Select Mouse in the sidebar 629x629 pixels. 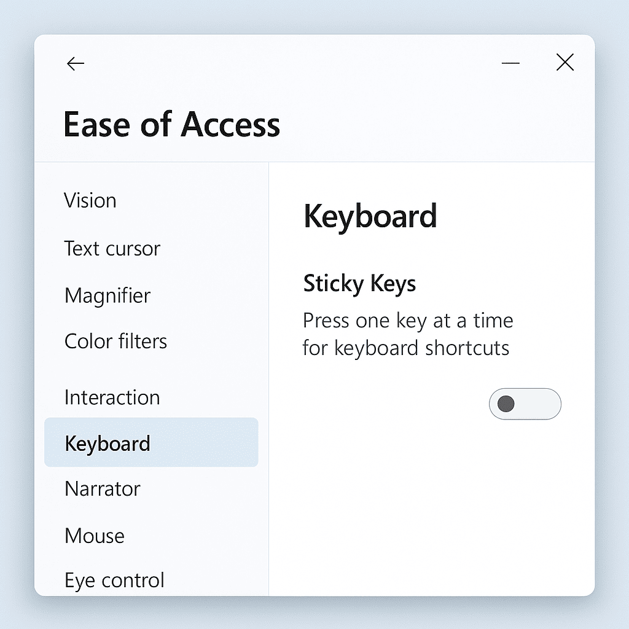(95, 535)
